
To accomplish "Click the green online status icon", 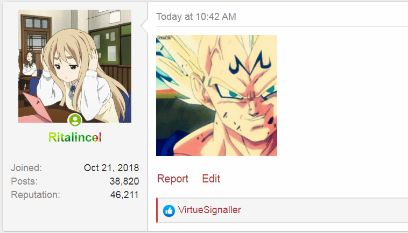I will coord(75,120).
